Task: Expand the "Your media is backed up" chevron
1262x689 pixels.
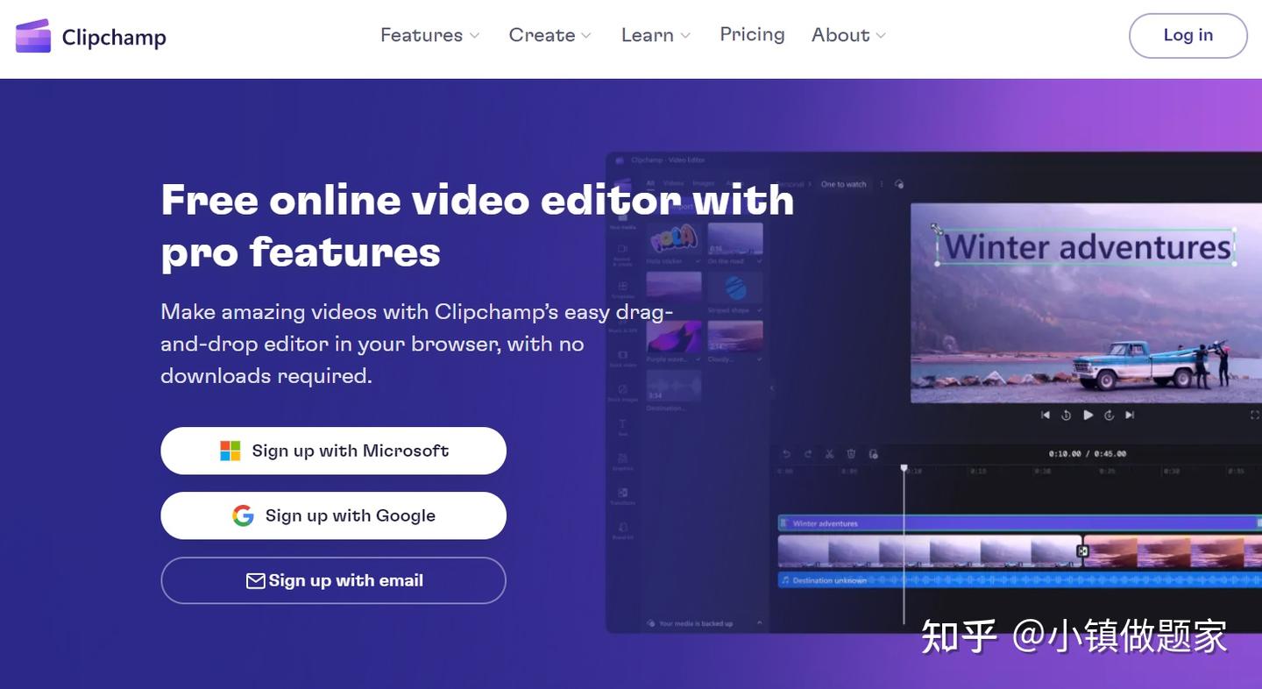Action: point(759,623)
